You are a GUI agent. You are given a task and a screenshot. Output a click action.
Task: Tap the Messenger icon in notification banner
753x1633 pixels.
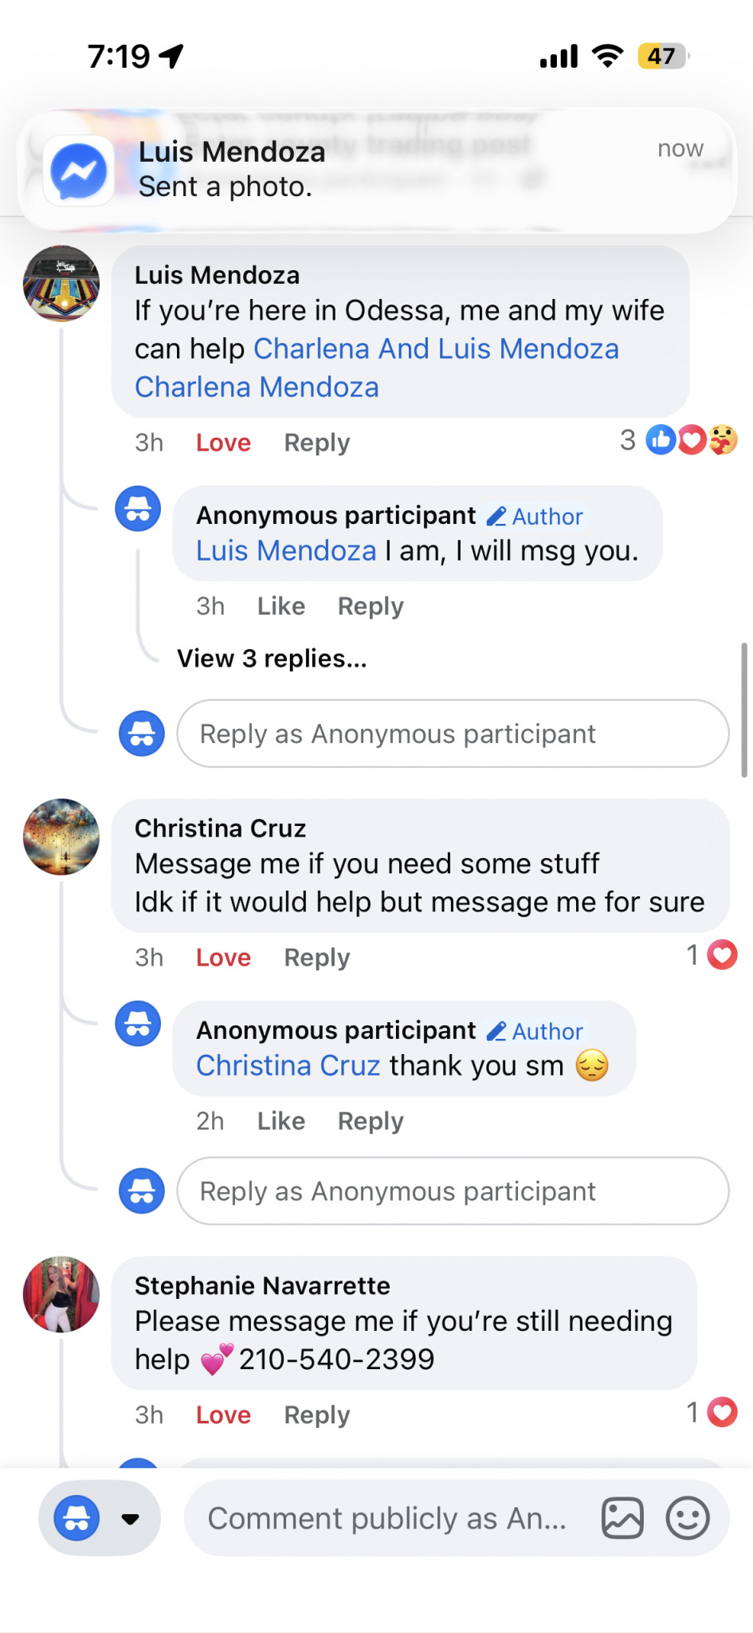click(78, 171)
